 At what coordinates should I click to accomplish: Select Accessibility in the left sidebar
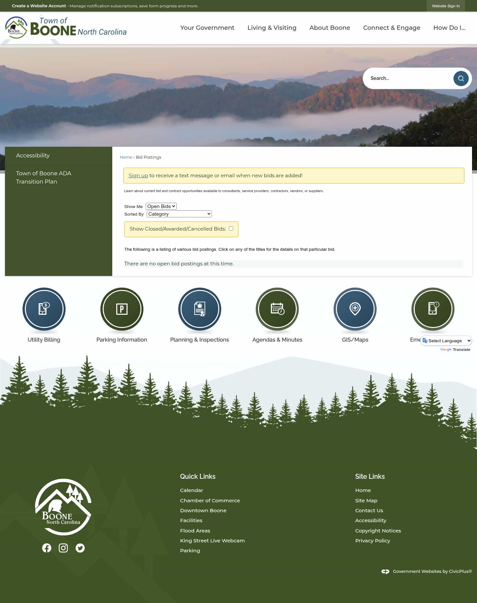(x=33, y=155)
